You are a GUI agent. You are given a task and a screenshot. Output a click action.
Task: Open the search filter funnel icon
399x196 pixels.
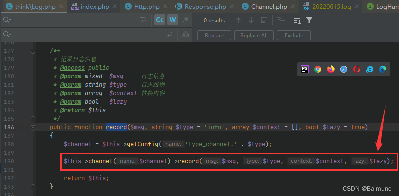pyautogui.click(x=309, y=20)
